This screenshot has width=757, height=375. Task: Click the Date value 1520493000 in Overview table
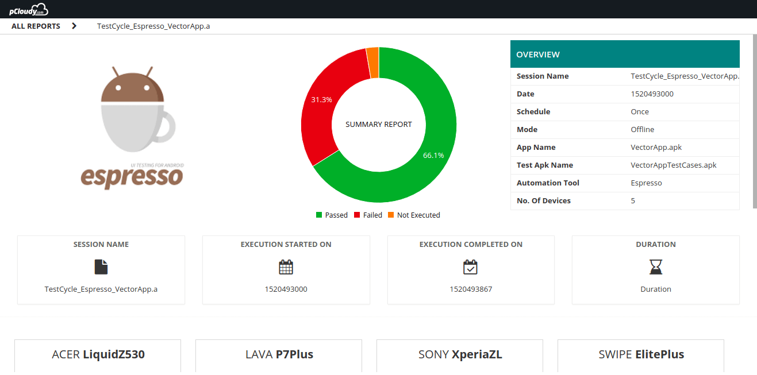tap(652, 94)
